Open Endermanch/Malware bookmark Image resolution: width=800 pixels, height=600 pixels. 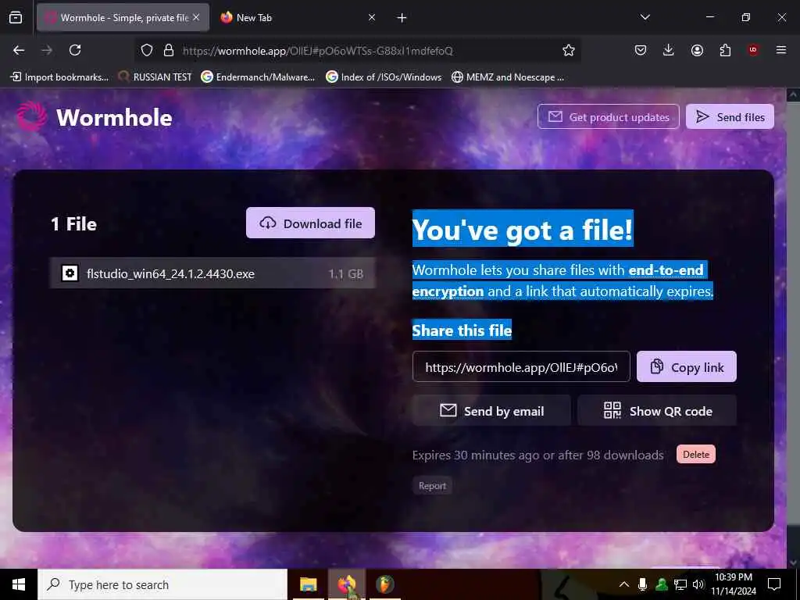pyautogui.click(x=258, y=77)
